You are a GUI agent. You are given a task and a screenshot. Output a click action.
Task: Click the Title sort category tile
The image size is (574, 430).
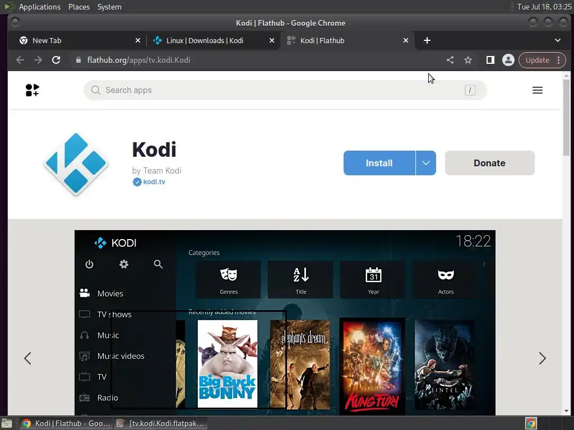[x=300, y=280]
